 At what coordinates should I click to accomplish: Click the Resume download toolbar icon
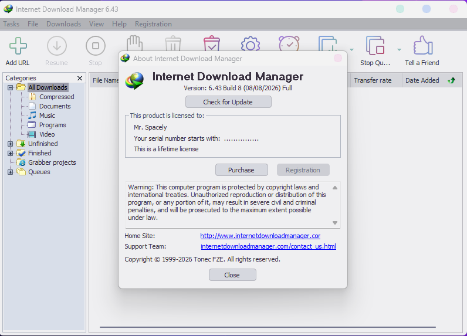coord(56,46)
